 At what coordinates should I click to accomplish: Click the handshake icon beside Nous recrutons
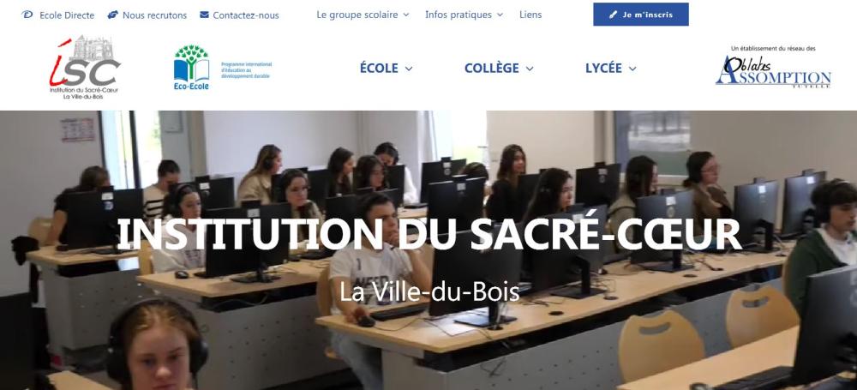(112, 15)
